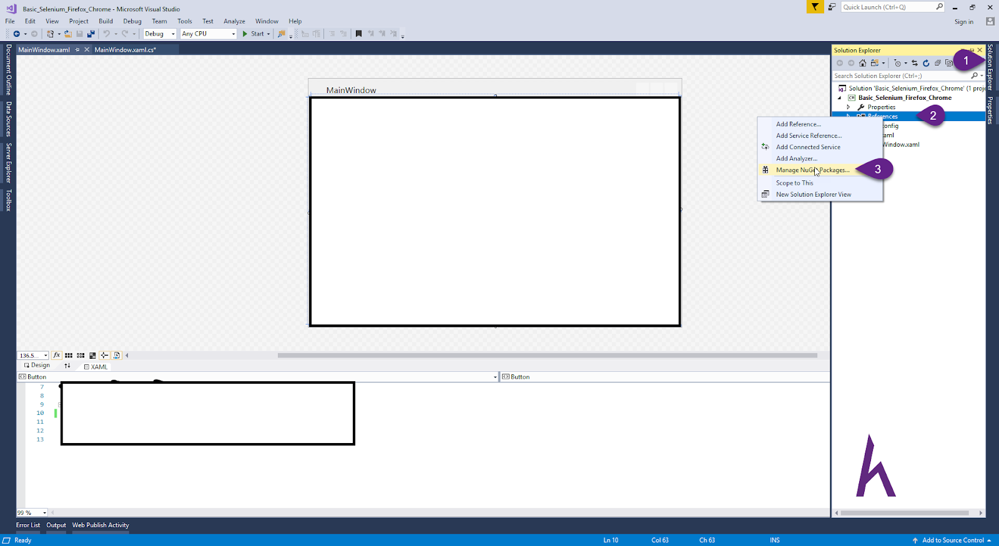Open the Analyze menu
Screen dimensions: 999x546
pyautogui.click(x=234, y=21)
